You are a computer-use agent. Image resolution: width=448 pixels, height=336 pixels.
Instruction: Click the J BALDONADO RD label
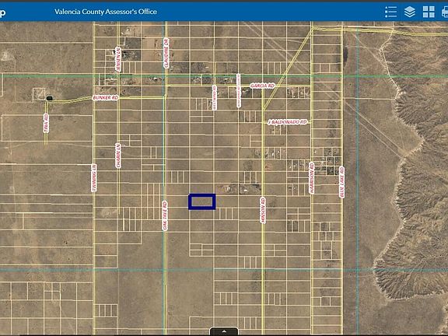pyautogui.click(x=288, y=122)
